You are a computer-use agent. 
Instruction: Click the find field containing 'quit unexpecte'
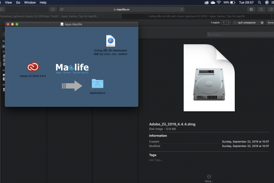248,22
